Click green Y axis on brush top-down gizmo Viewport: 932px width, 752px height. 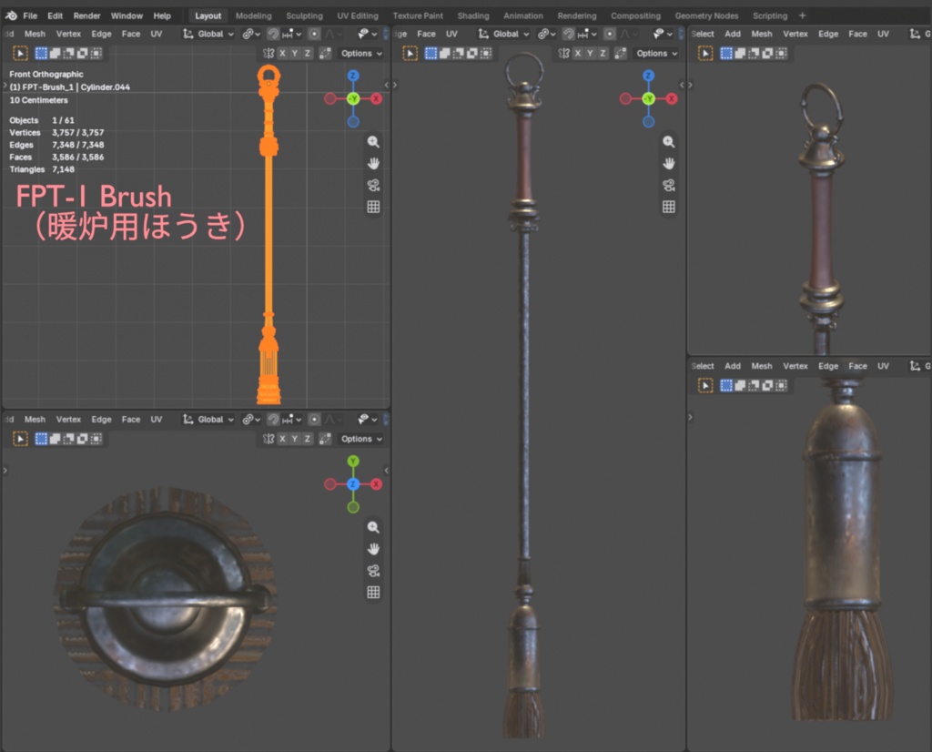coord(353,462)
